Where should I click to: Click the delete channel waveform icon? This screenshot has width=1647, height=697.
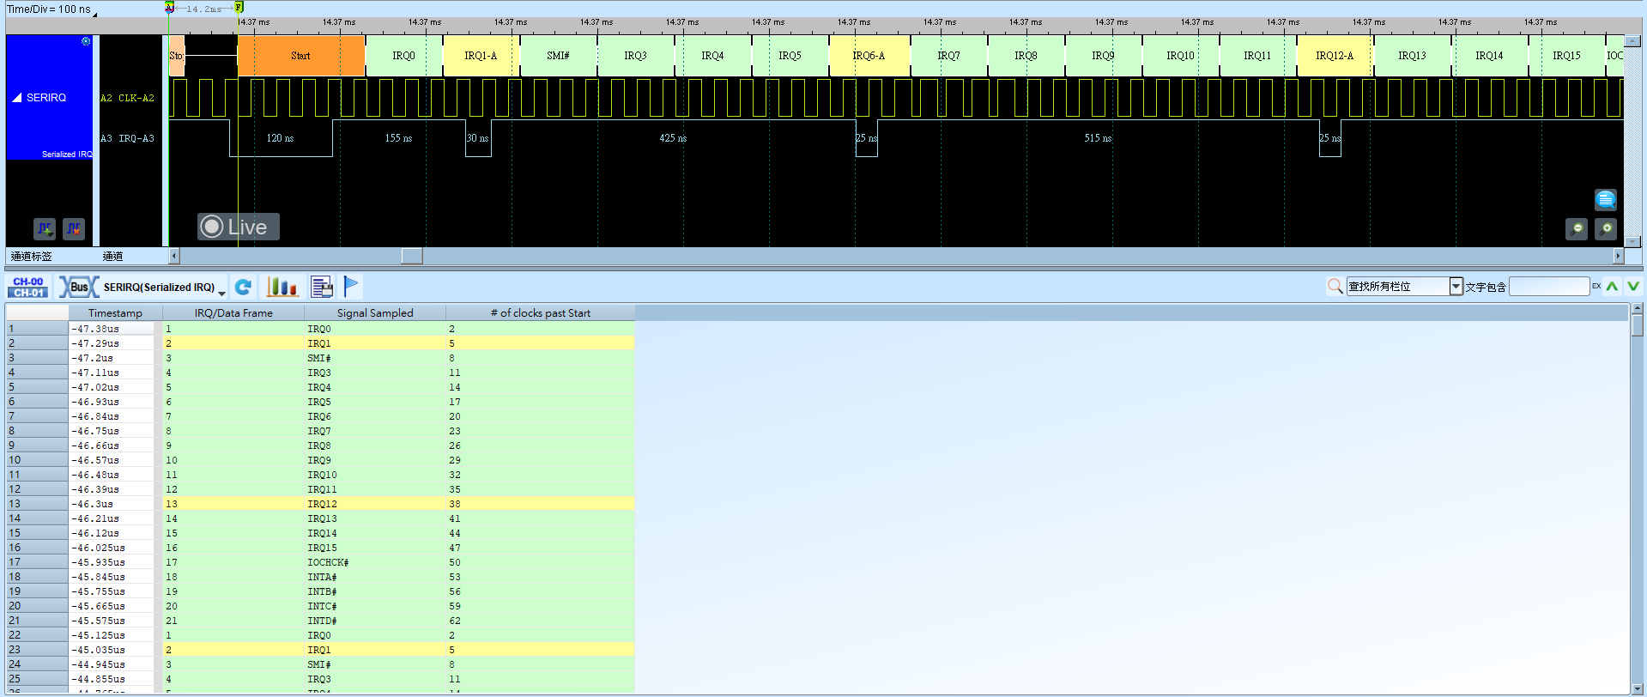coord(74,229)
